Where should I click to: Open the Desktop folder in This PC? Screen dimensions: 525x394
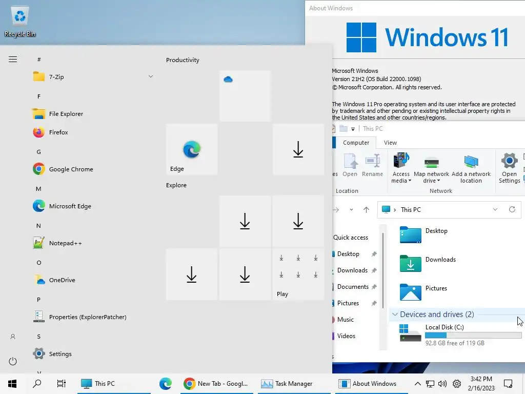coord(423,234)
